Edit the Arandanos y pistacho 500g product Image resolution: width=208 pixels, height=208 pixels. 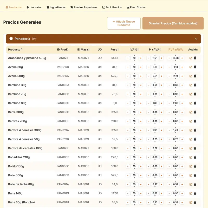point(191,58)
